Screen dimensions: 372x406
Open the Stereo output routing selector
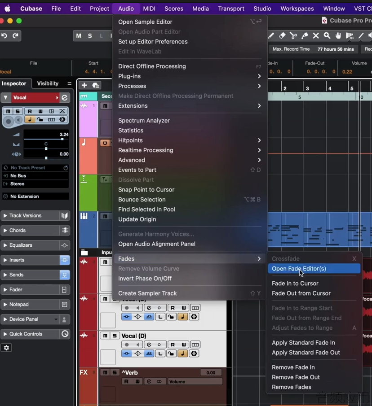point(35,184)
